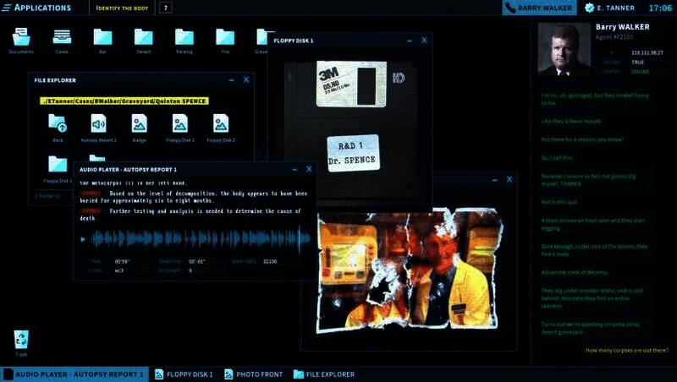
Task: Play the Autopsy Report 1 audio
Action: click(x=83, y=239)
